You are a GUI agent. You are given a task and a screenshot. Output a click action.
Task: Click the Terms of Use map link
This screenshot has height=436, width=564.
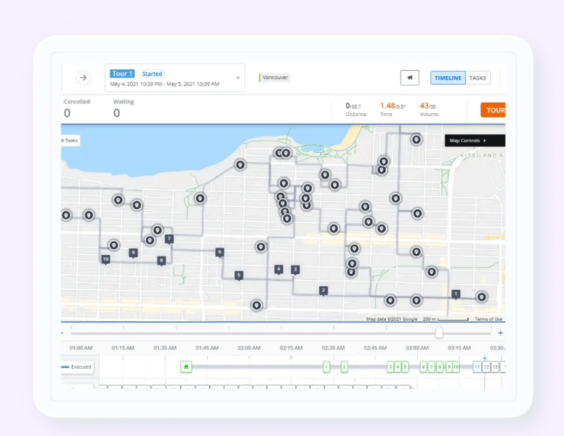pyautogui.click(x=489, y=319)
